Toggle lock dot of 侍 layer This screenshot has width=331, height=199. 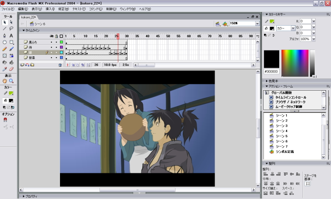pyautogui.click(x=56, y=47)
